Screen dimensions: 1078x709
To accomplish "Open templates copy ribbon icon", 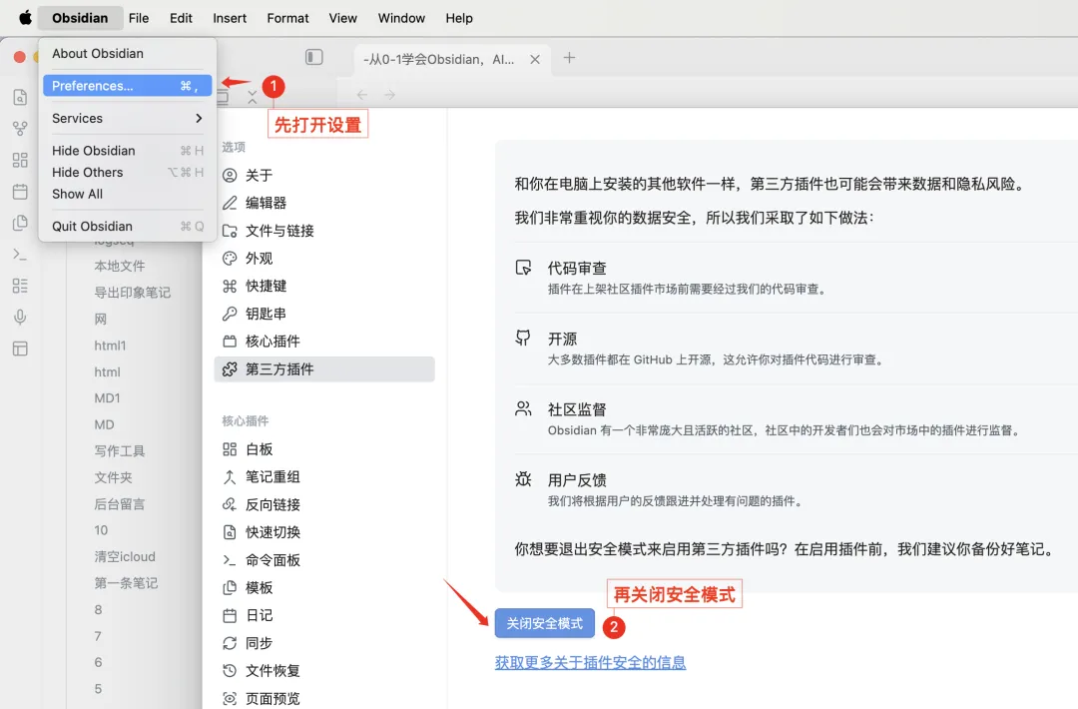I will [20, 223].
